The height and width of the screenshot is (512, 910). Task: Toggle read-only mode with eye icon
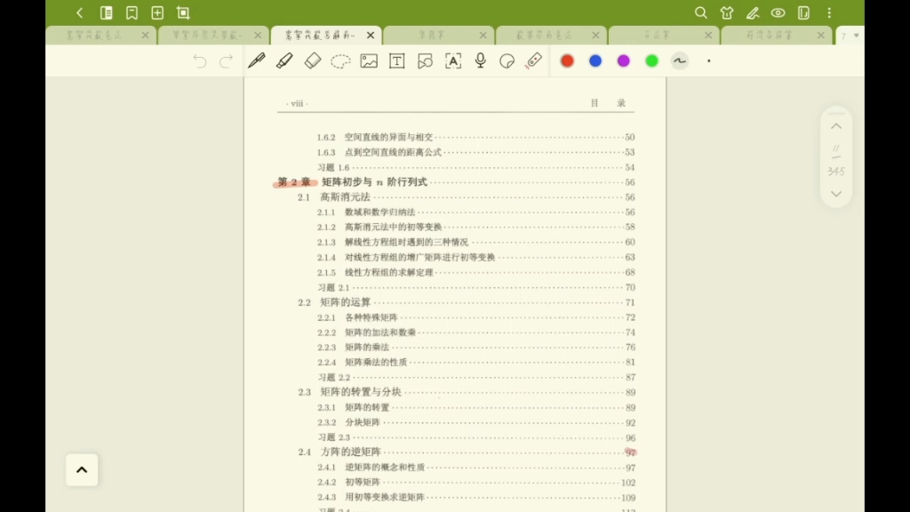[779, 12]
